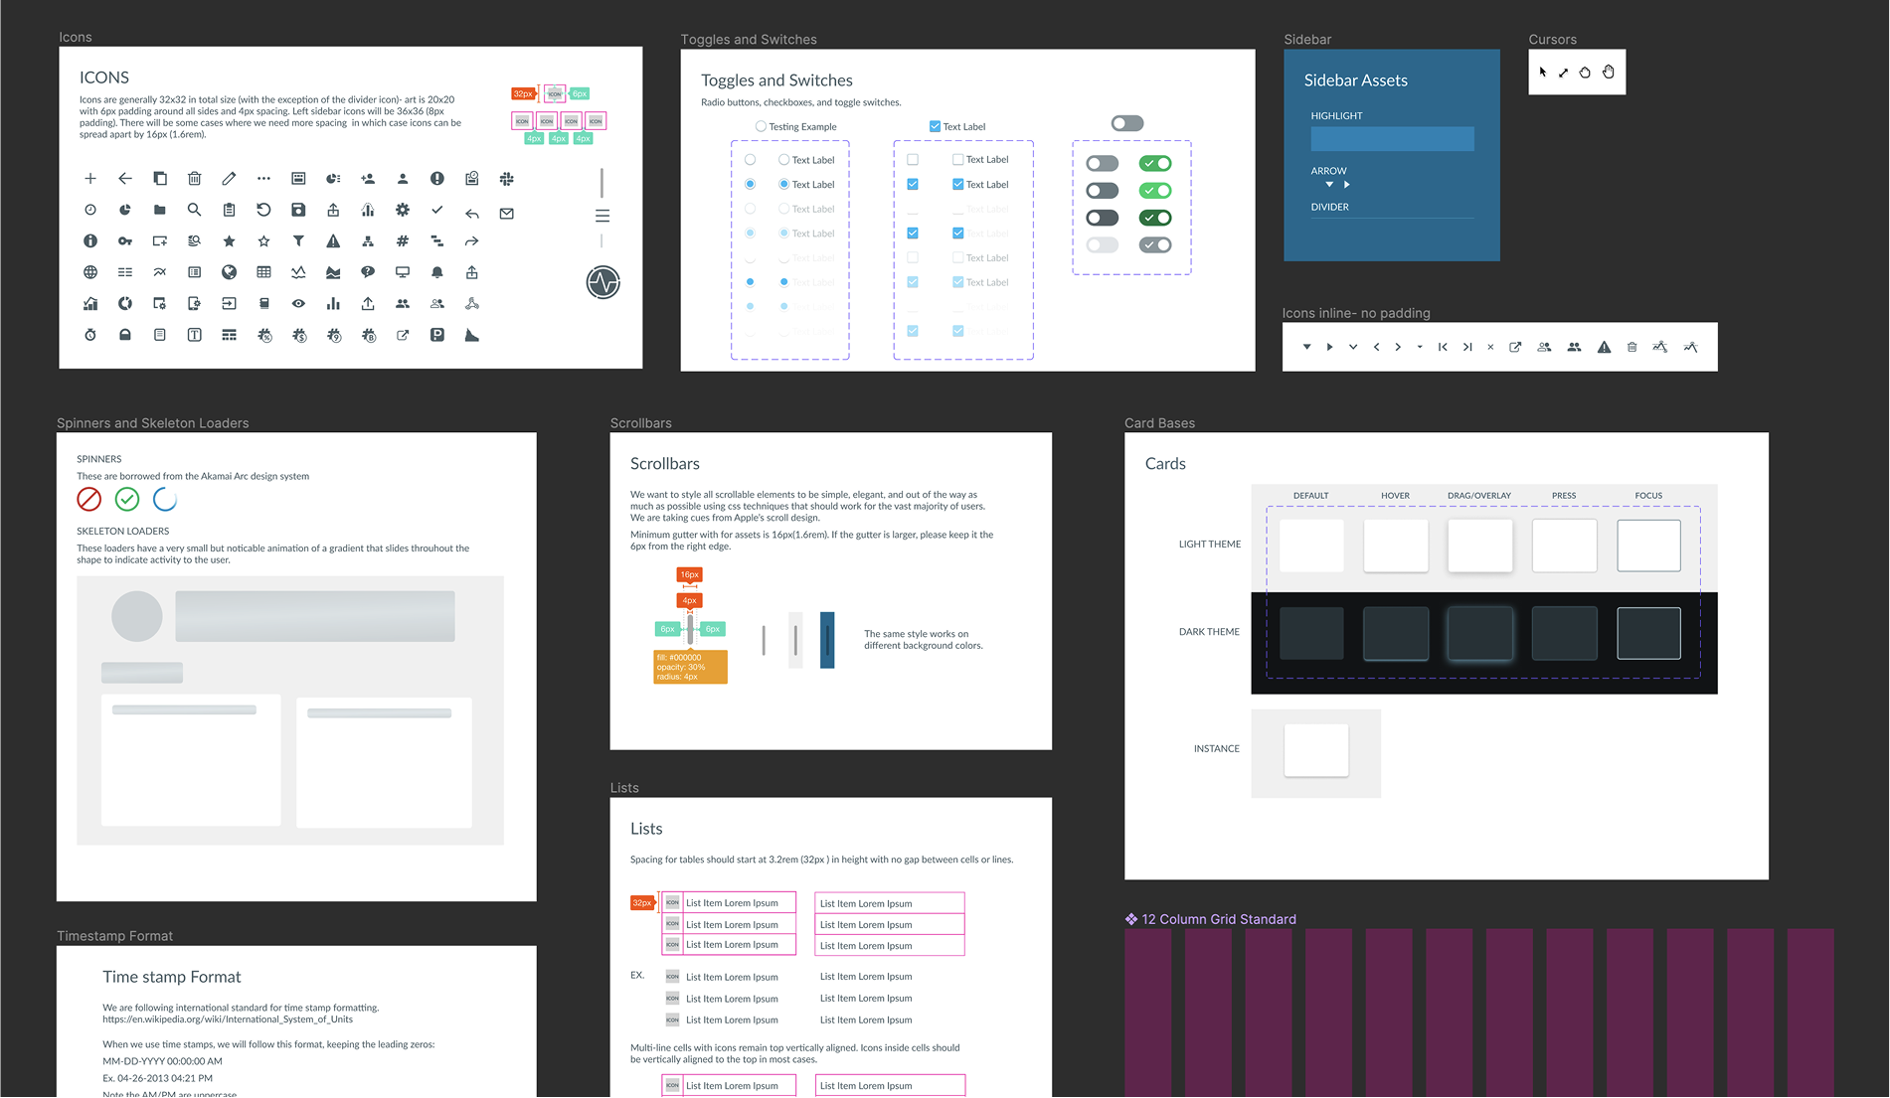Click the chevron-down icon in the inline strip
This screenshot has width=1890, height=1098.
click(x=1353, y=347)
